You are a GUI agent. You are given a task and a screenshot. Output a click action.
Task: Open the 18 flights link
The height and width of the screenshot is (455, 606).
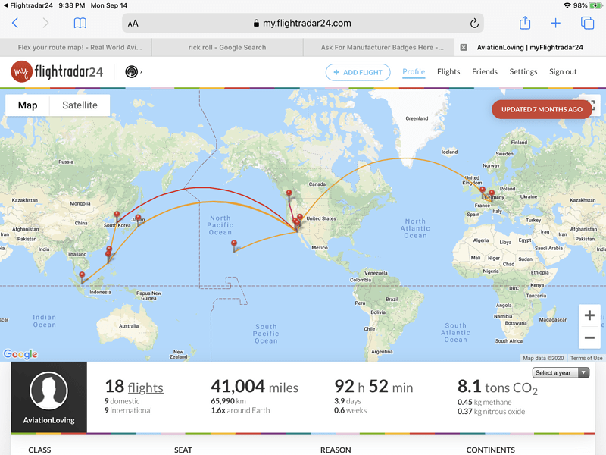[134, 387]
